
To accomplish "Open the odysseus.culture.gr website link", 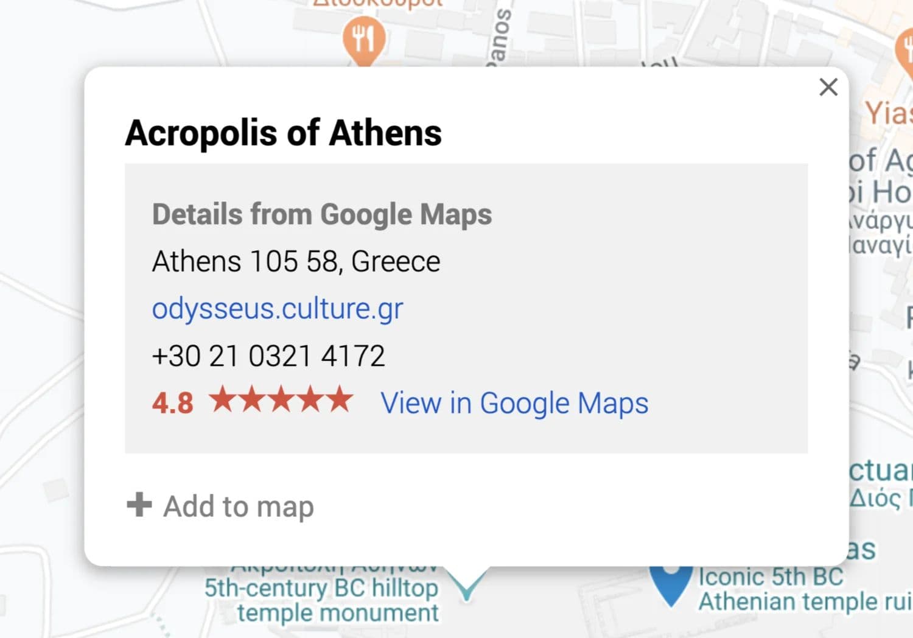I will (x=278, y=309).
